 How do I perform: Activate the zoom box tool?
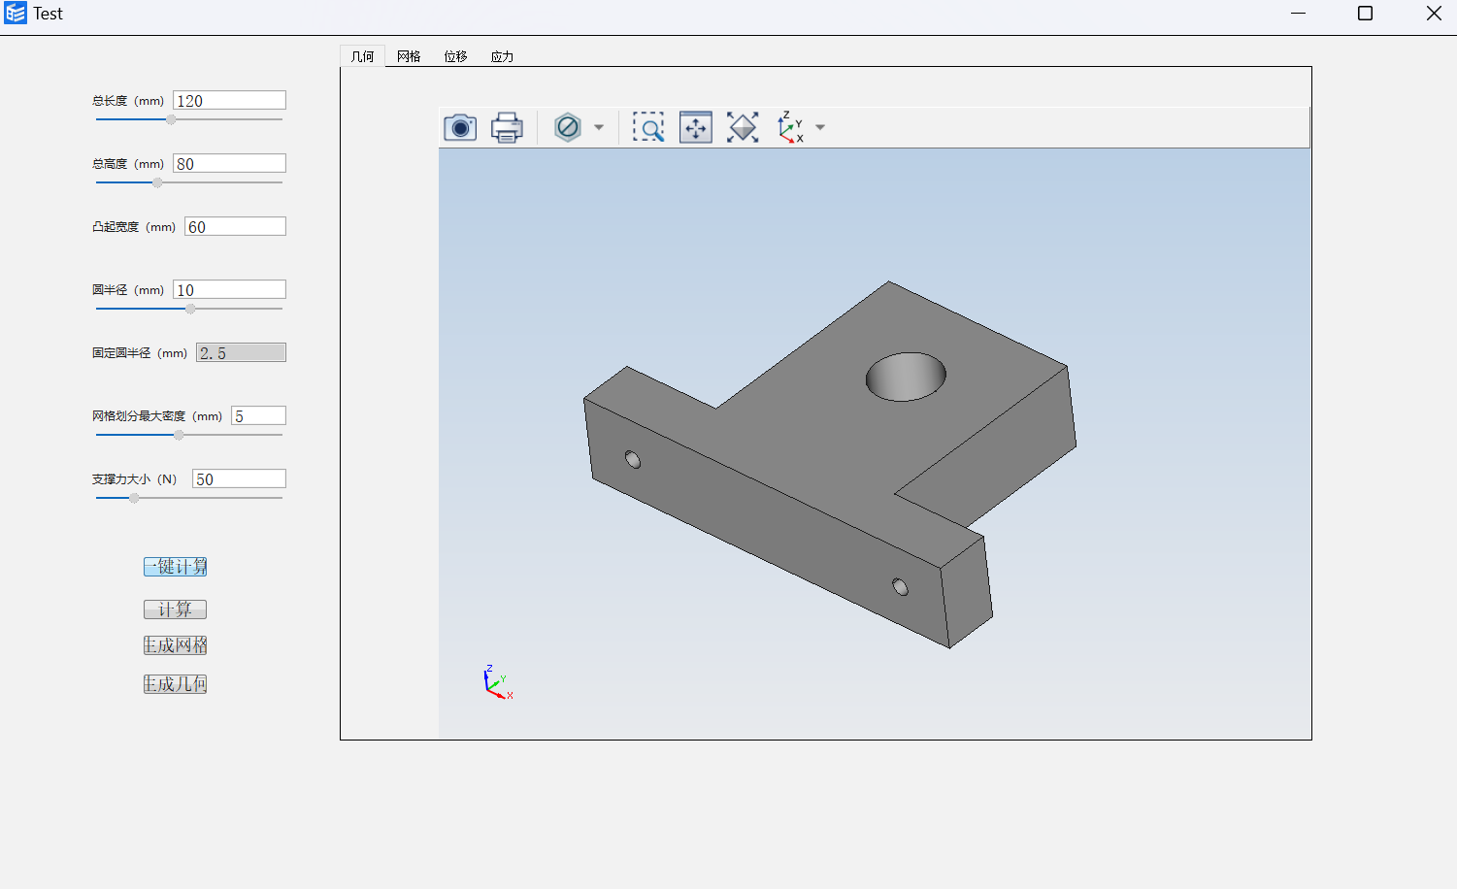click(648, 127)
